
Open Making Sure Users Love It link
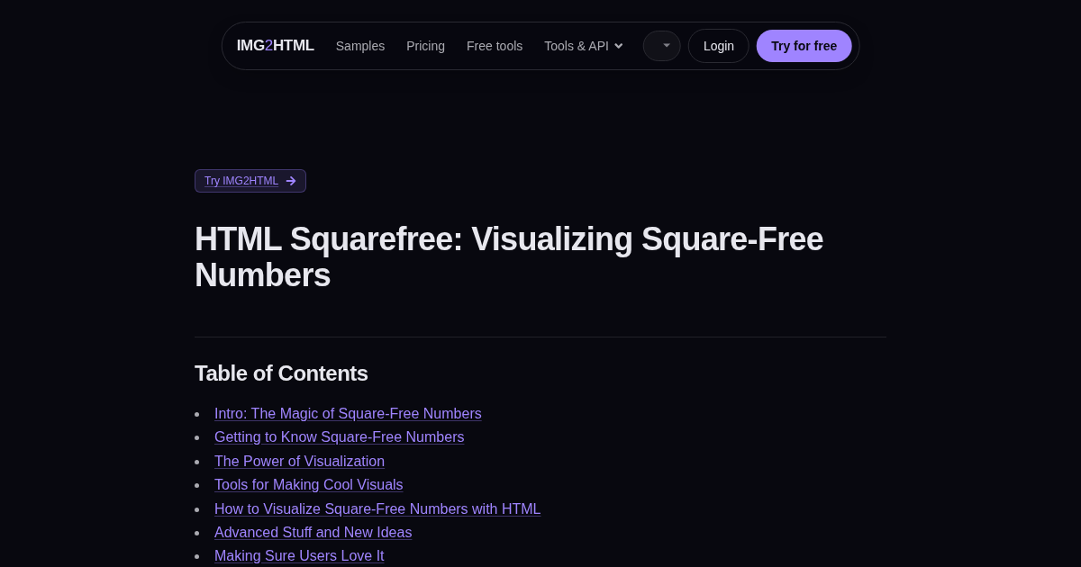pos(299,556)
